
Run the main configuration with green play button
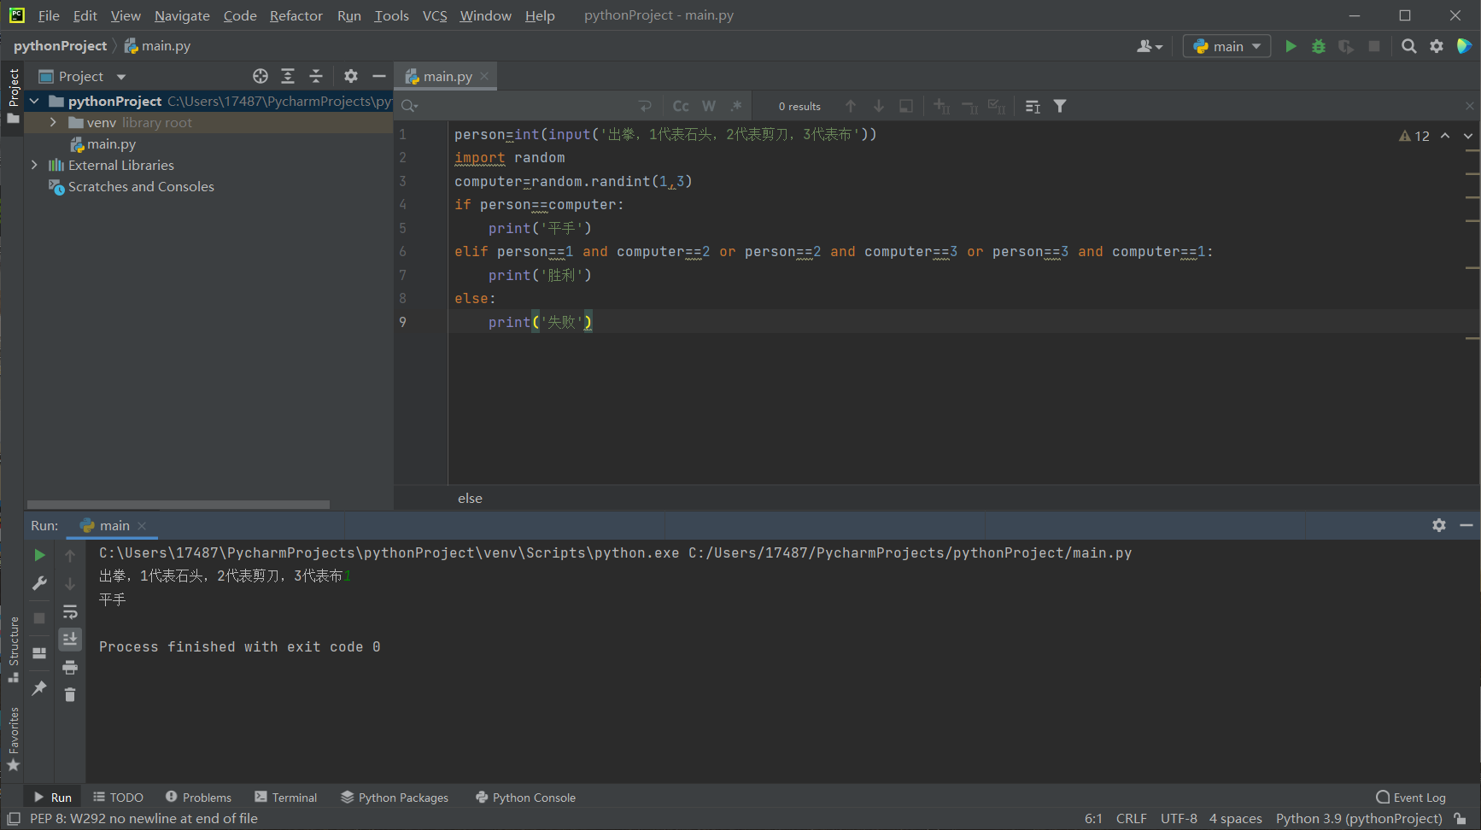pyautogui.click(x=1291, y=46)
